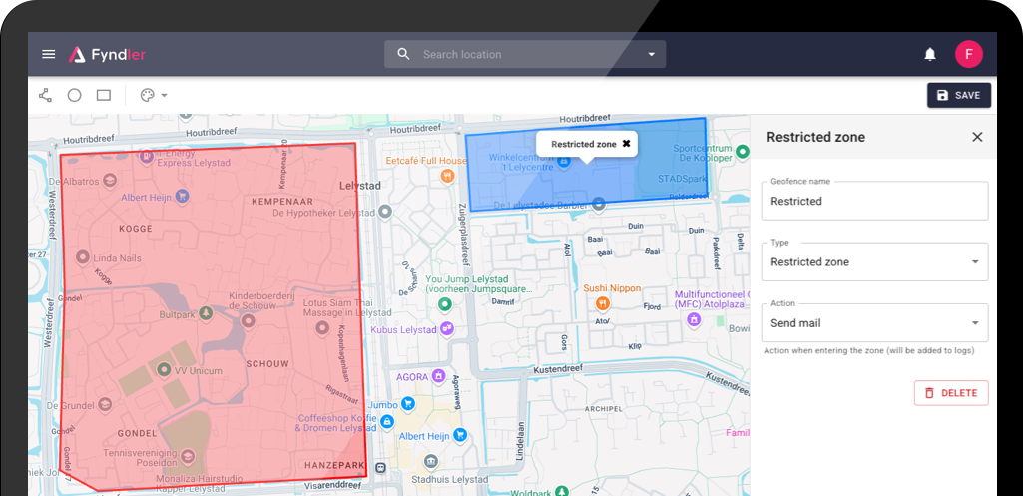The image size is (1023, 496).
Task: Select the rectangle geofence tool
Action: (x=103, y=95)
